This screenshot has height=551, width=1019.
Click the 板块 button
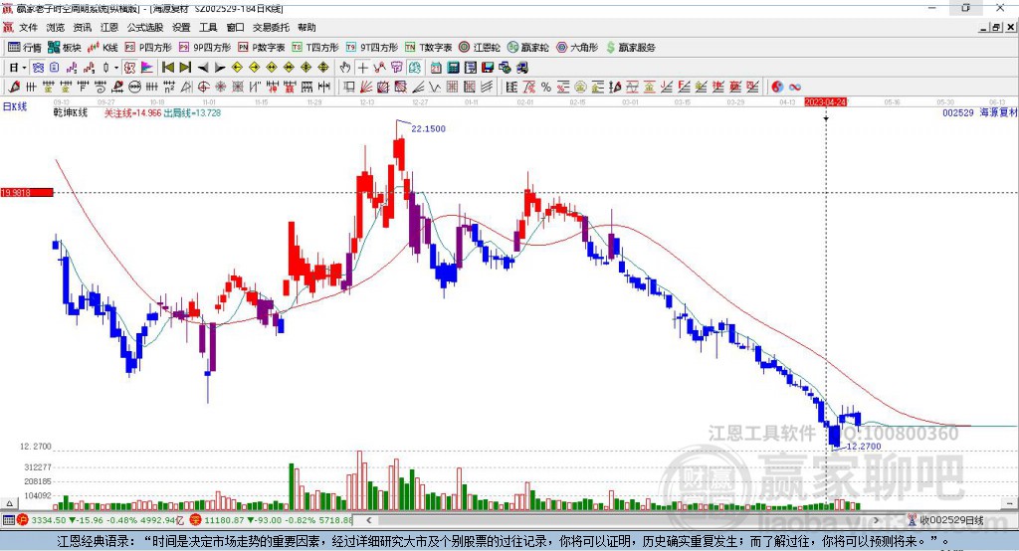(65, 48)
